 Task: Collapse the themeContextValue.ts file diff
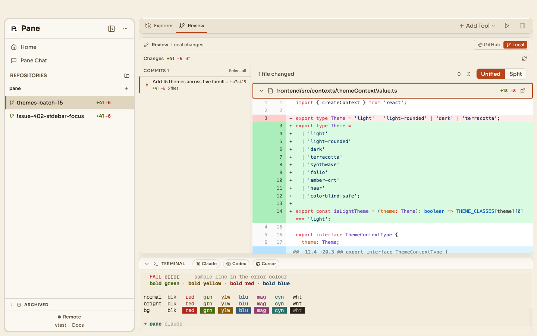click(x=261, y=91)
